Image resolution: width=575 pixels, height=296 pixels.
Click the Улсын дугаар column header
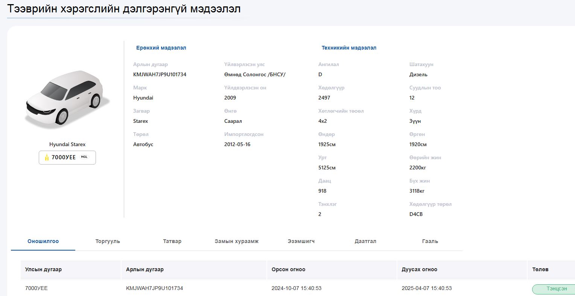[43, 269]
